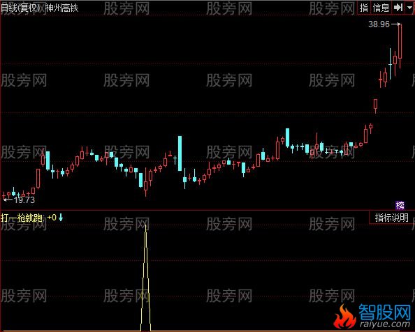Click the +0 indicator value
The height and width of the screenshot is (332, 415).
[52, 218]
